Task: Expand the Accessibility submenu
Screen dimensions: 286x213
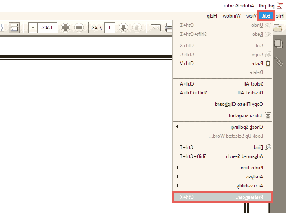Action: click(x=222, y=186)
